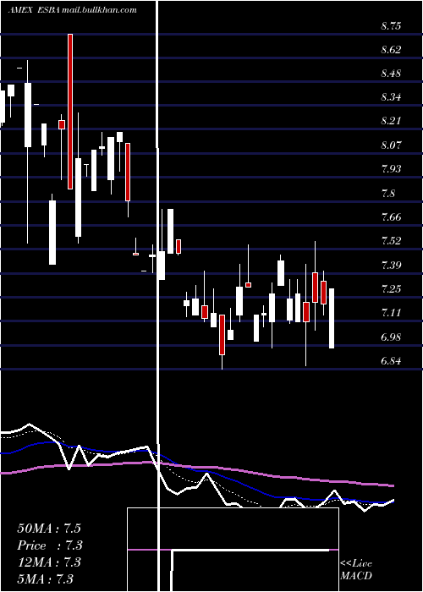Select the 7.66 price axis label
This screenshot has height=592, width=423.
[391, 217]
